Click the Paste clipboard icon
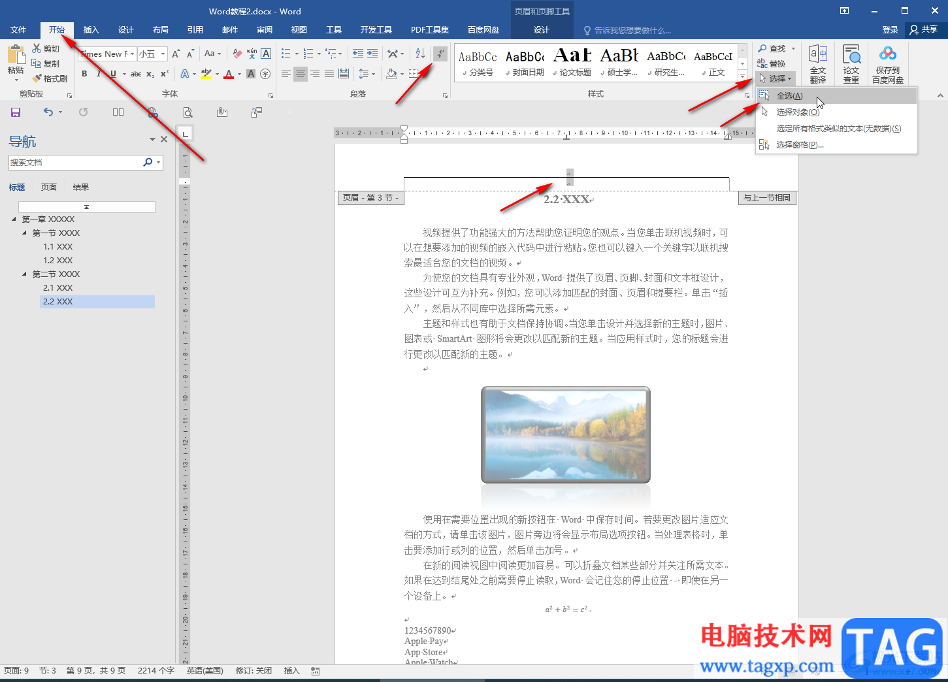 pos(16,54)
